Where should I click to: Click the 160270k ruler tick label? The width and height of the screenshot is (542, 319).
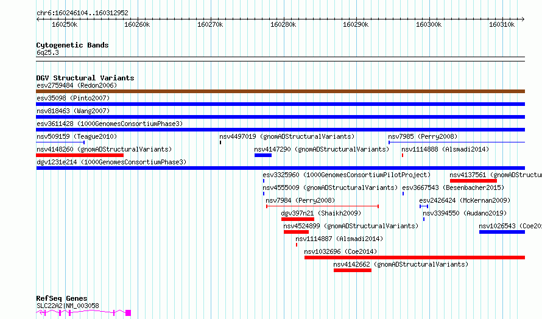click(210, 24)
